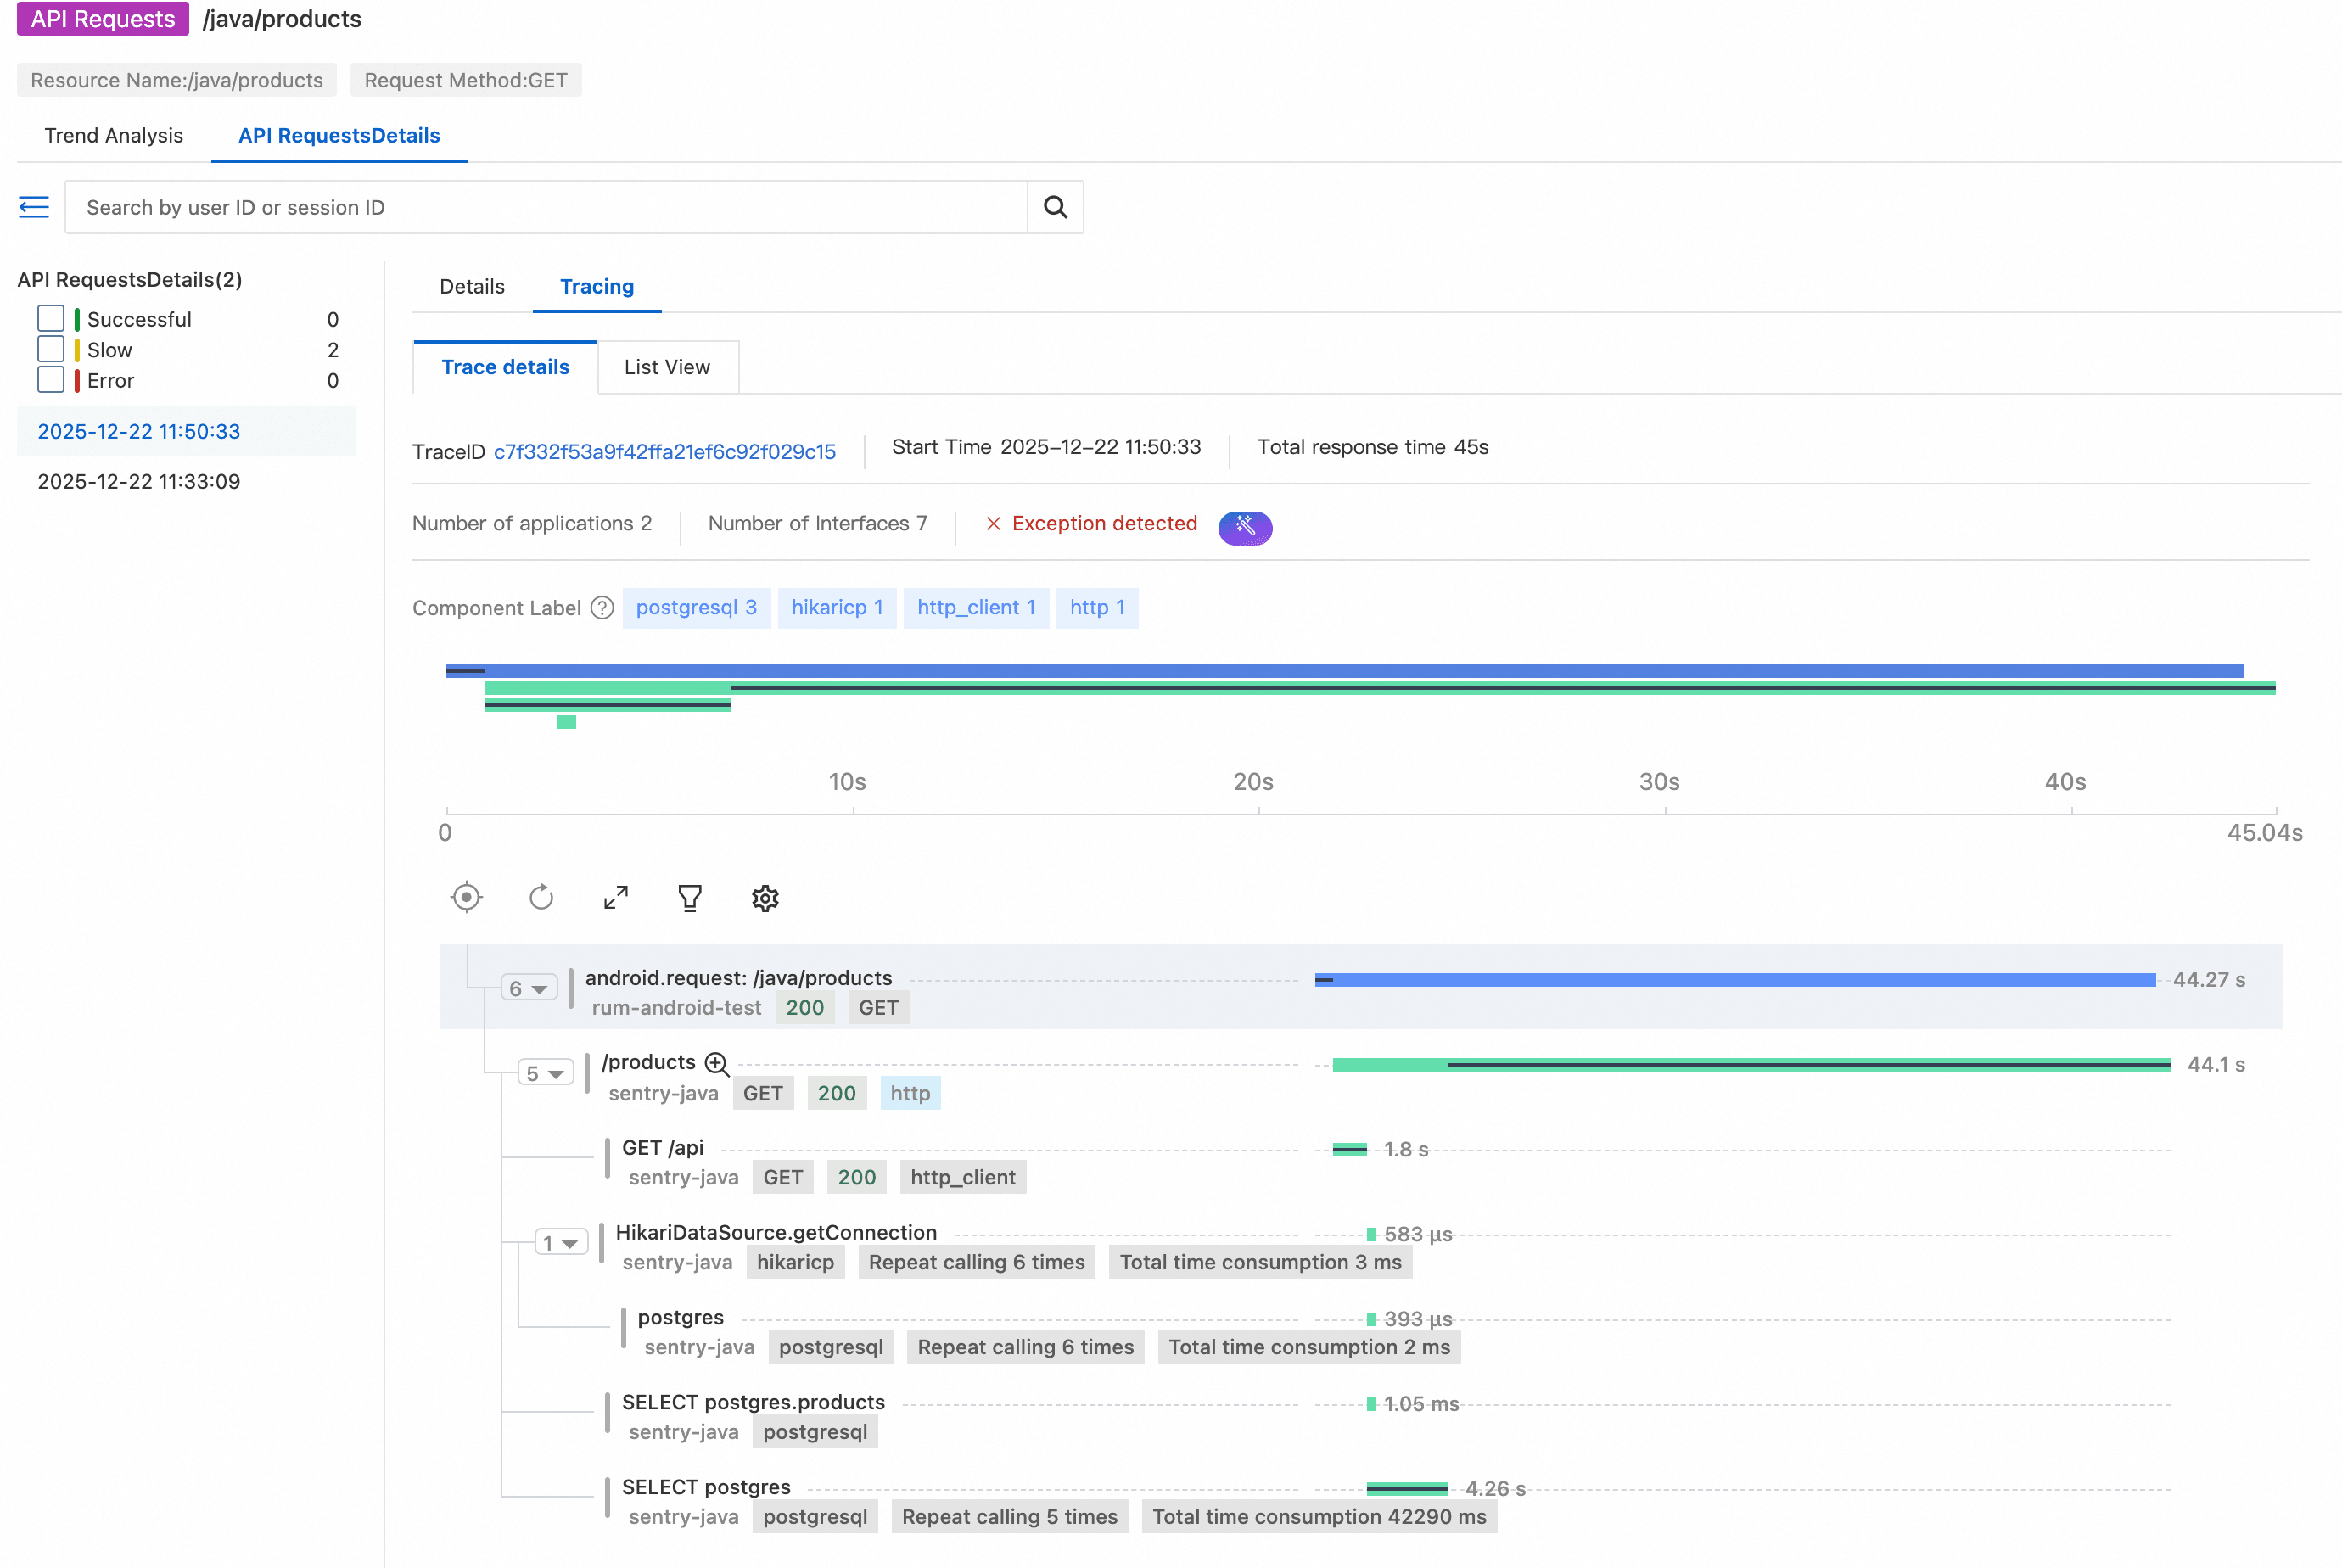Image resolution: width=2342 pixels, height=1568 pixels.
Task: Open the TraceID c7f332f53a9f42ffa21ef6c92f029c15 link
Action: pyautogui.click(x=664, y=452)
